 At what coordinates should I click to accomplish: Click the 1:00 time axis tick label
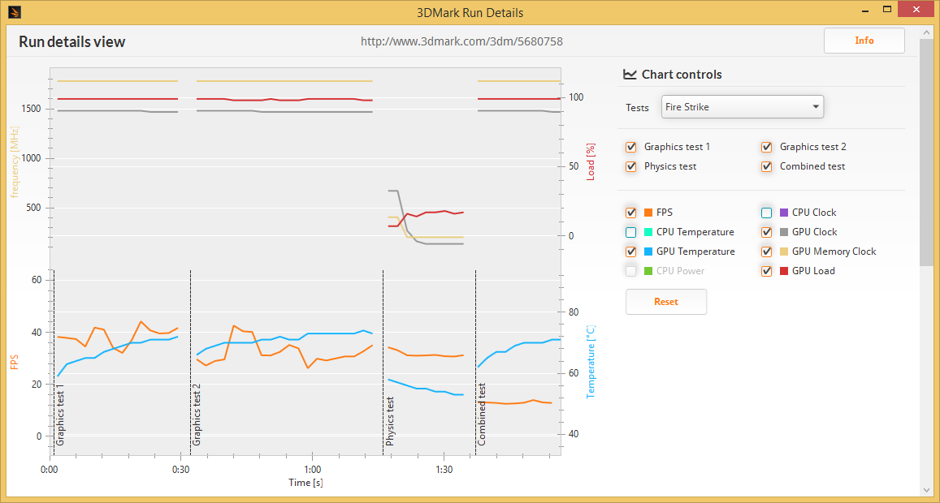(x=311, y=470)
